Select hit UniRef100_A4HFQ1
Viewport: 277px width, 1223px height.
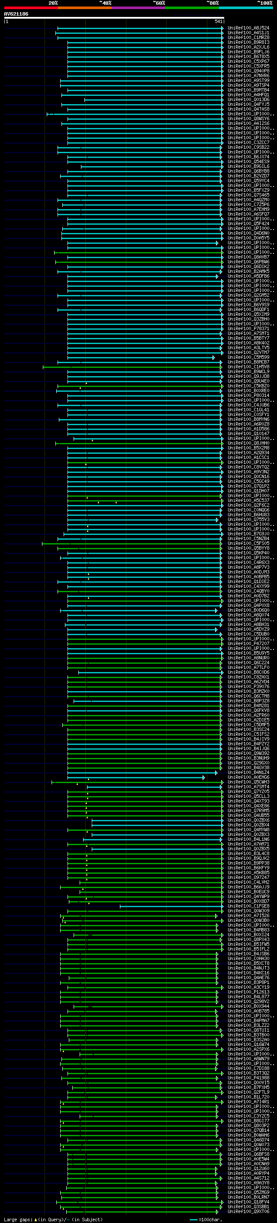coord(248,95)
